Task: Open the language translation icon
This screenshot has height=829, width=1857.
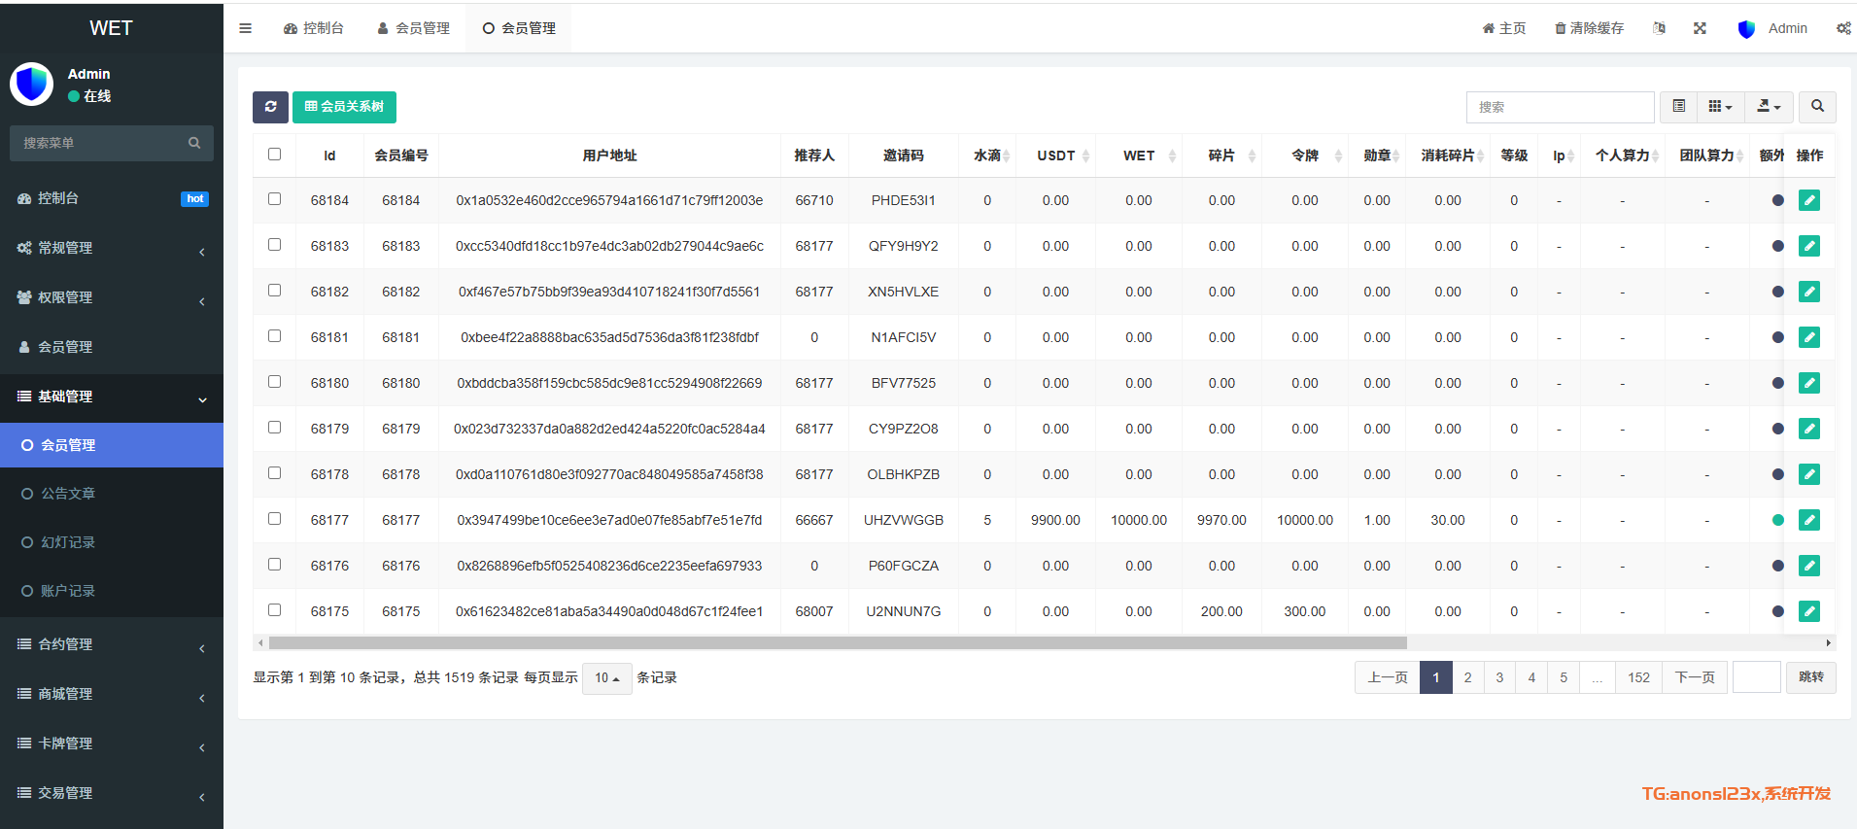Action: pos(1659,28)
